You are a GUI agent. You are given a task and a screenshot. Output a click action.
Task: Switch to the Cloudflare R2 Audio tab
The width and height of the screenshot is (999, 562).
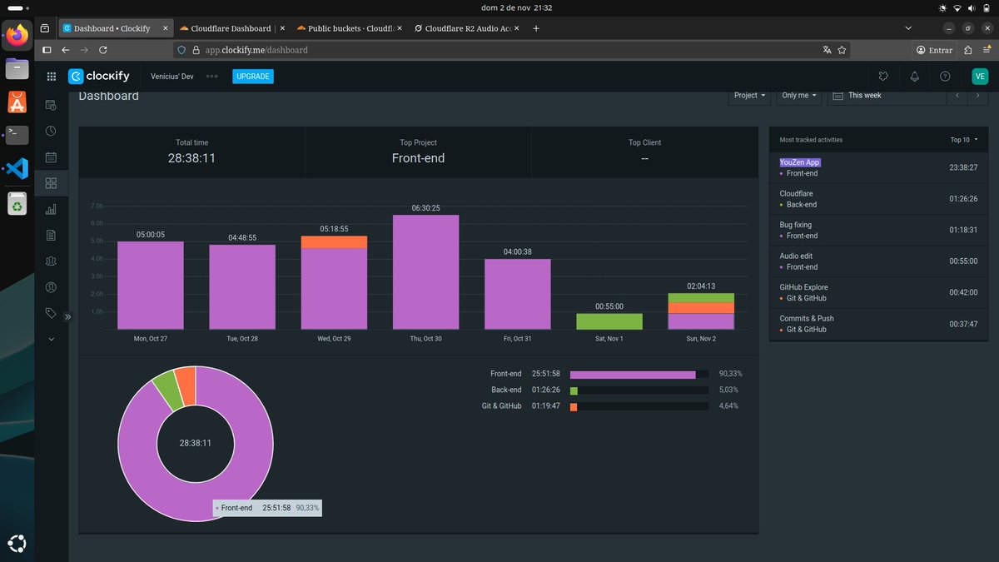point(466,28)
